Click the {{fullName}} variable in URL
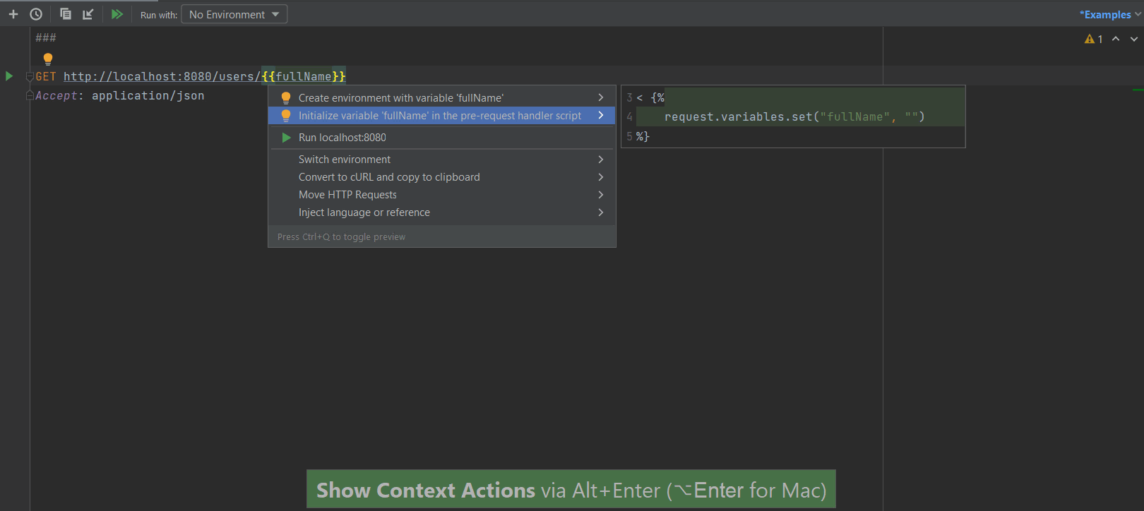 (x=303, y=76)
